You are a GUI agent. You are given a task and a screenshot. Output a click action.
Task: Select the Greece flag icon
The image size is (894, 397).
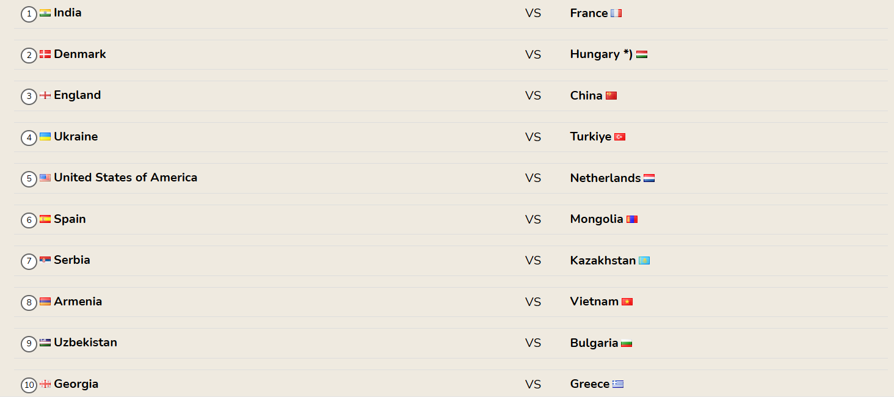618,384
